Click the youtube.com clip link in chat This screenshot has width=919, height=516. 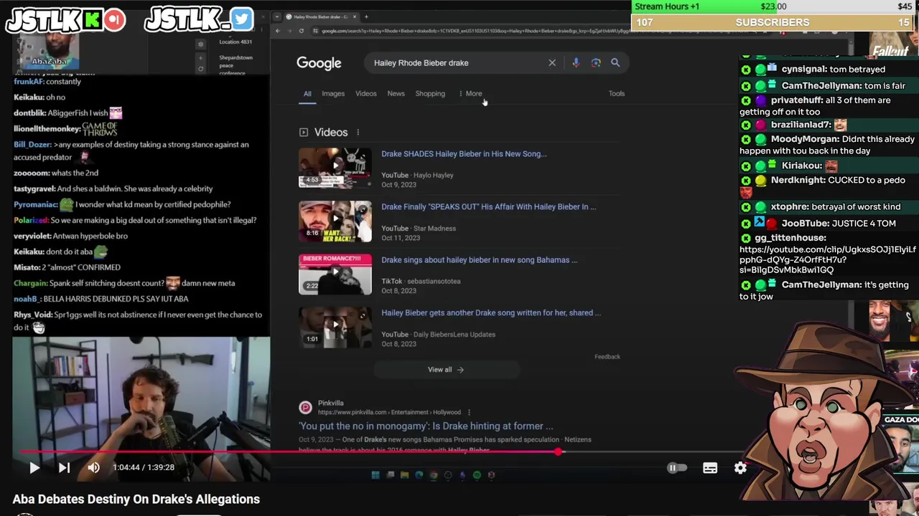[828, 259]
